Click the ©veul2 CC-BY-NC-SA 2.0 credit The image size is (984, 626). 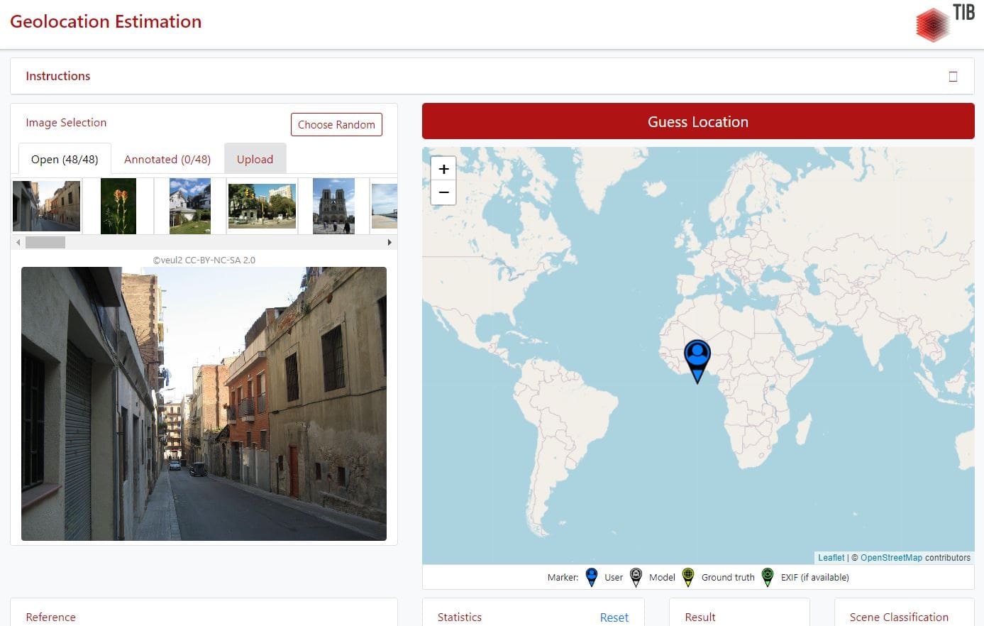coord(204,260)
